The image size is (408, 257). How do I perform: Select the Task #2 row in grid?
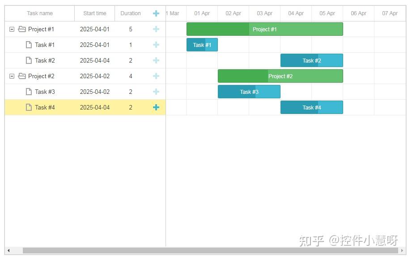(x=85, y=60)
